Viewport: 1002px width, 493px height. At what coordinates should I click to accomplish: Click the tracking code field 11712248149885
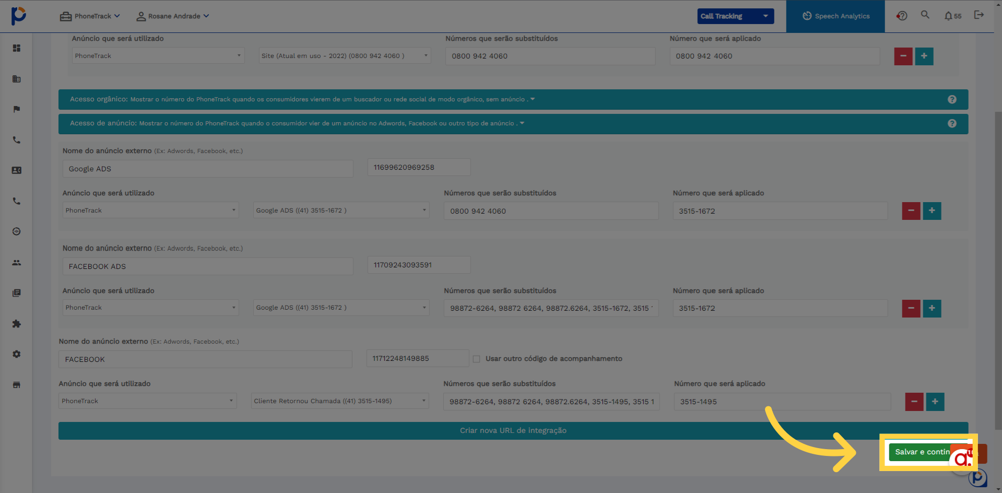[x=418, y=358]
